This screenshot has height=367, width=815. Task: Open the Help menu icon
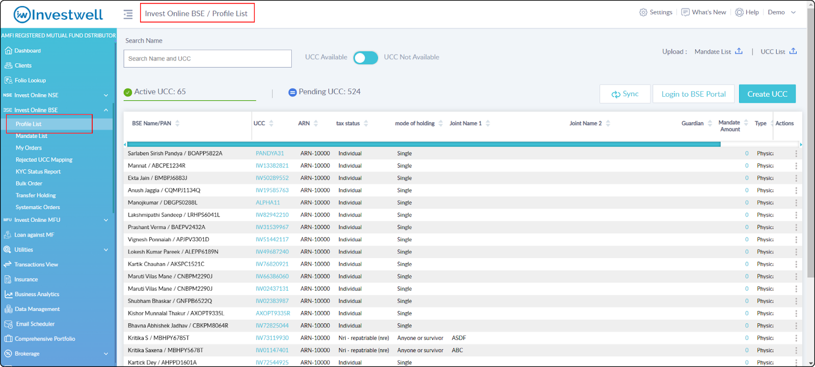[739, 12]
